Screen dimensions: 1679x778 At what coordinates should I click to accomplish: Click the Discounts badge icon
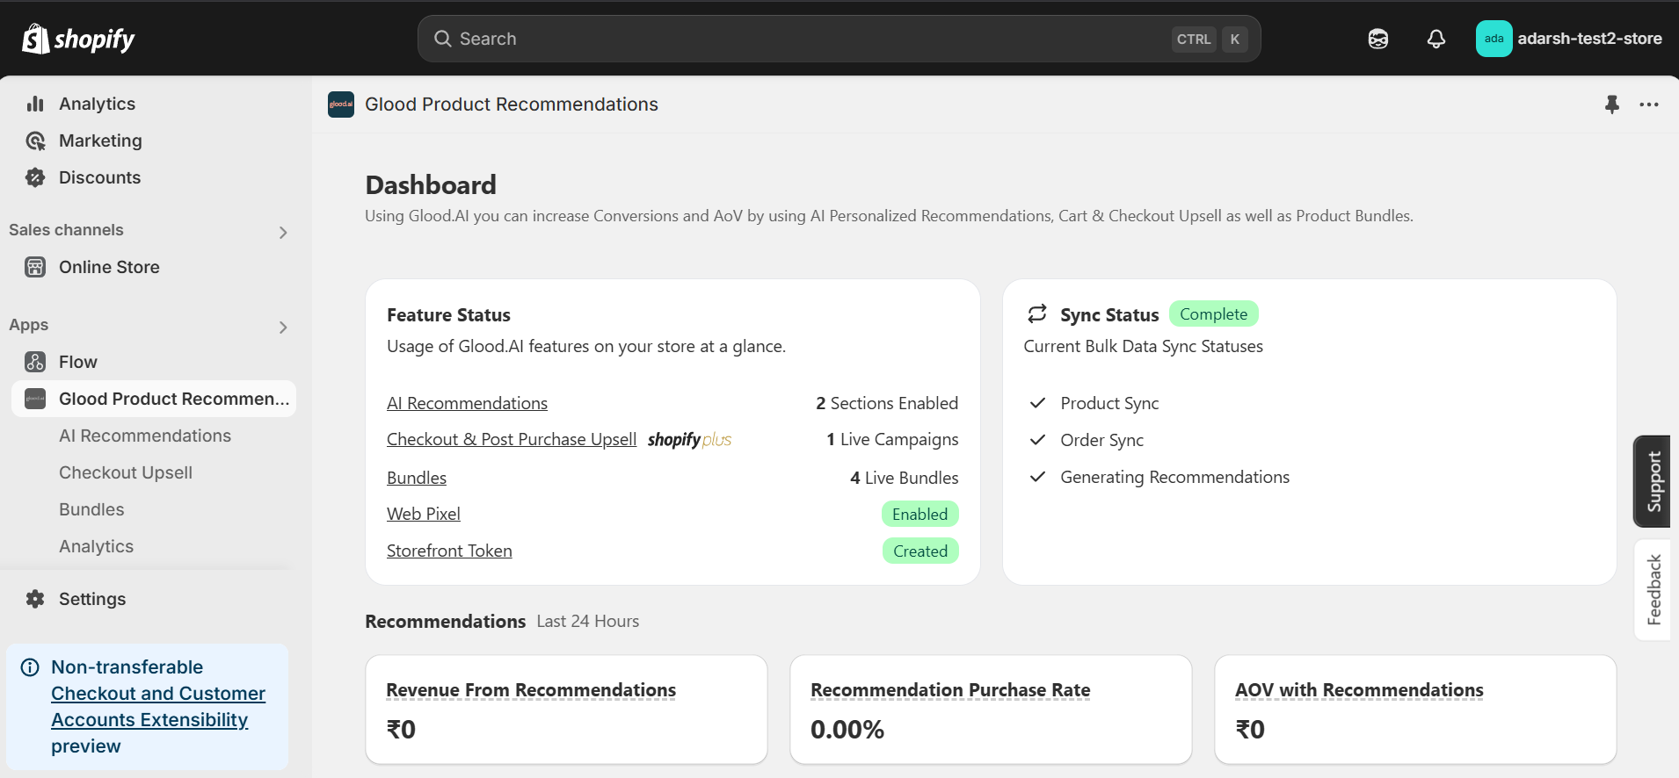click(35, 177)
